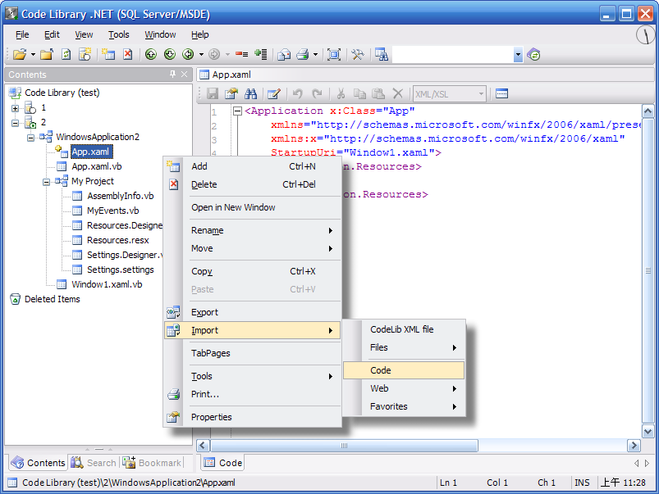Expand tree node 1

pyautogui.click(x=15, y=108)
